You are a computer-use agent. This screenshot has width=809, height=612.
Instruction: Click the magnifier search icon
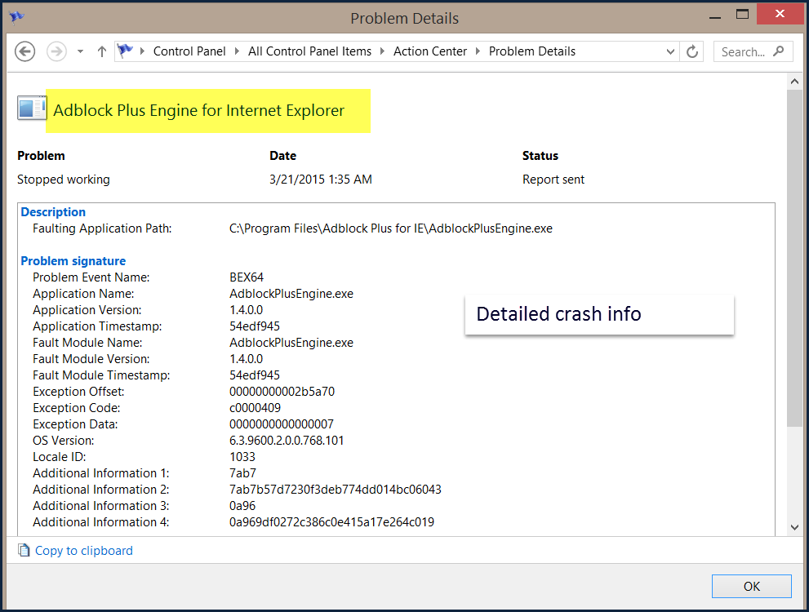779,51
